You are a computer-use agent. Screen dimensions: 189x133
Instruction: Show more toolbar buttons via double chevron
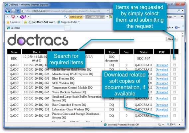[x=182, y=16]
